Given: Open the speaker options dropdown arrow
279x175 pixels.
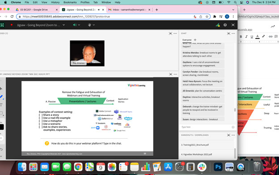Looking at the screenshot, I should coord(79,25).
